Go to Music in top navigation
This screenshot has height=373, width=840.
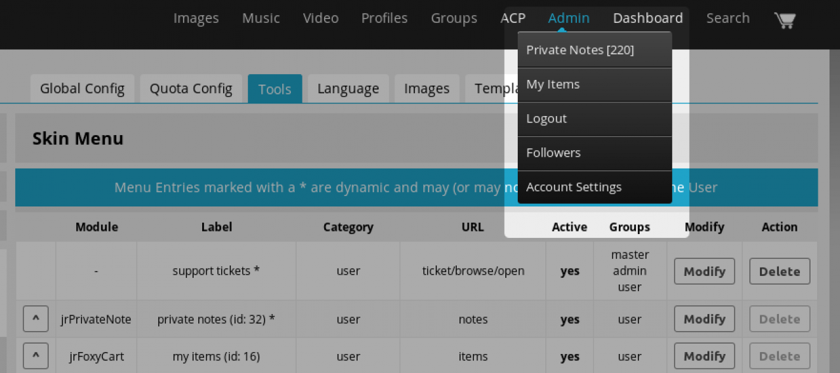click(x=261, y=18)
